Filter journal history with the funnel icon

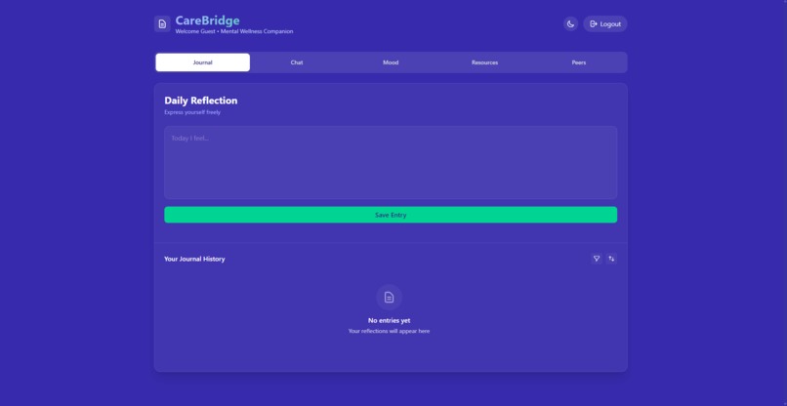pos(597,259)
